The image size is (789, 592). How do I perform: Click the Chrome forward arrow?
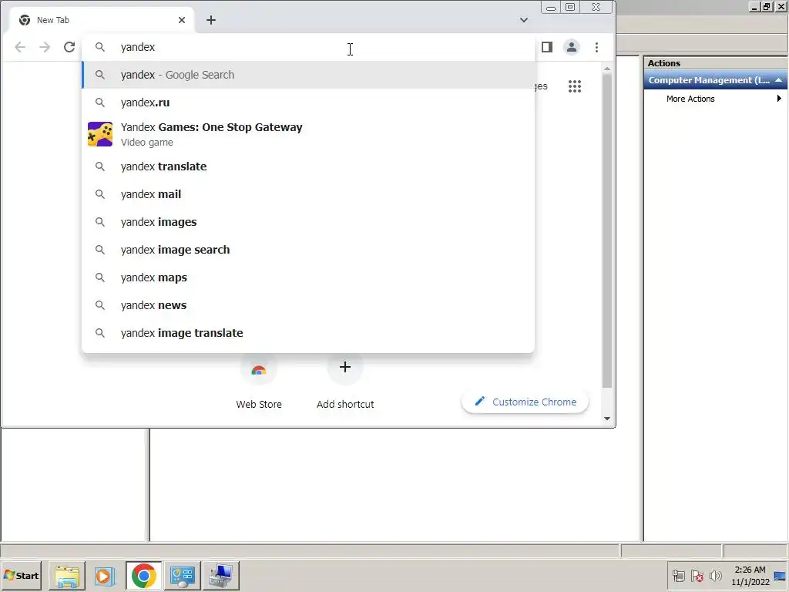click(45, 47)
